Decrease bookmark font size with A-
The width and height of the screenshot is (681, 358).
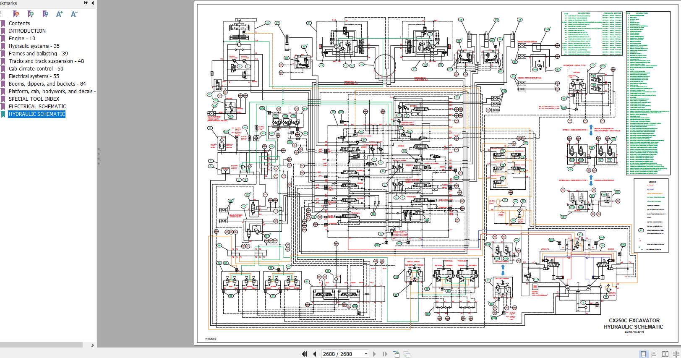pyautogui.click(x=74, y=14)
